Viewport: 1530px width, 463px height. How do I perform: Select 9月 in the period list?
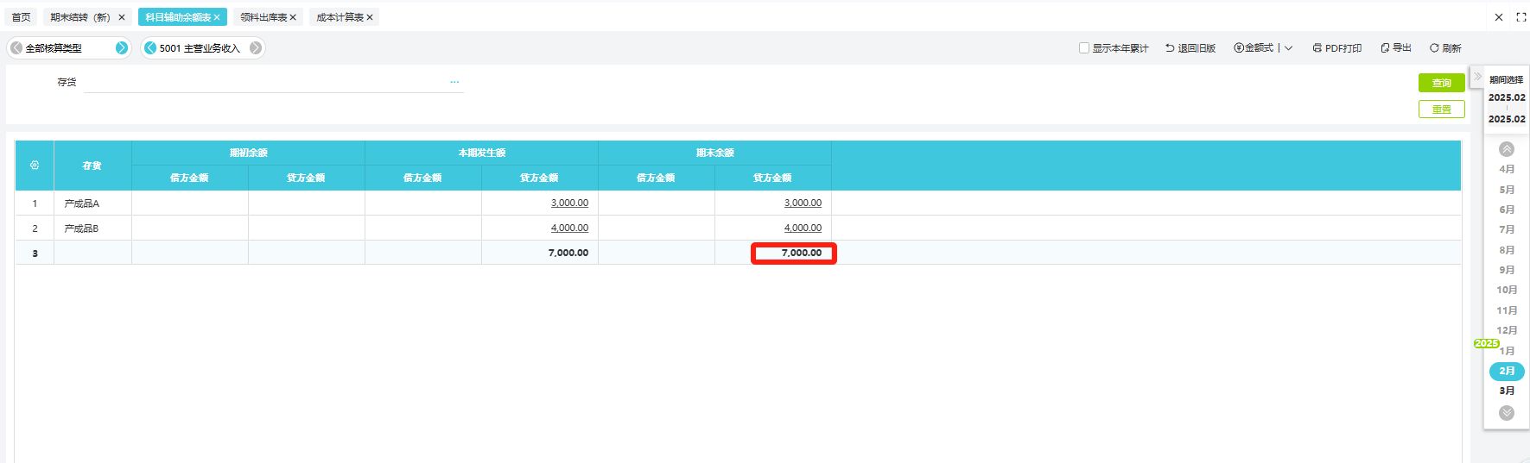(x=1507, y=270)
